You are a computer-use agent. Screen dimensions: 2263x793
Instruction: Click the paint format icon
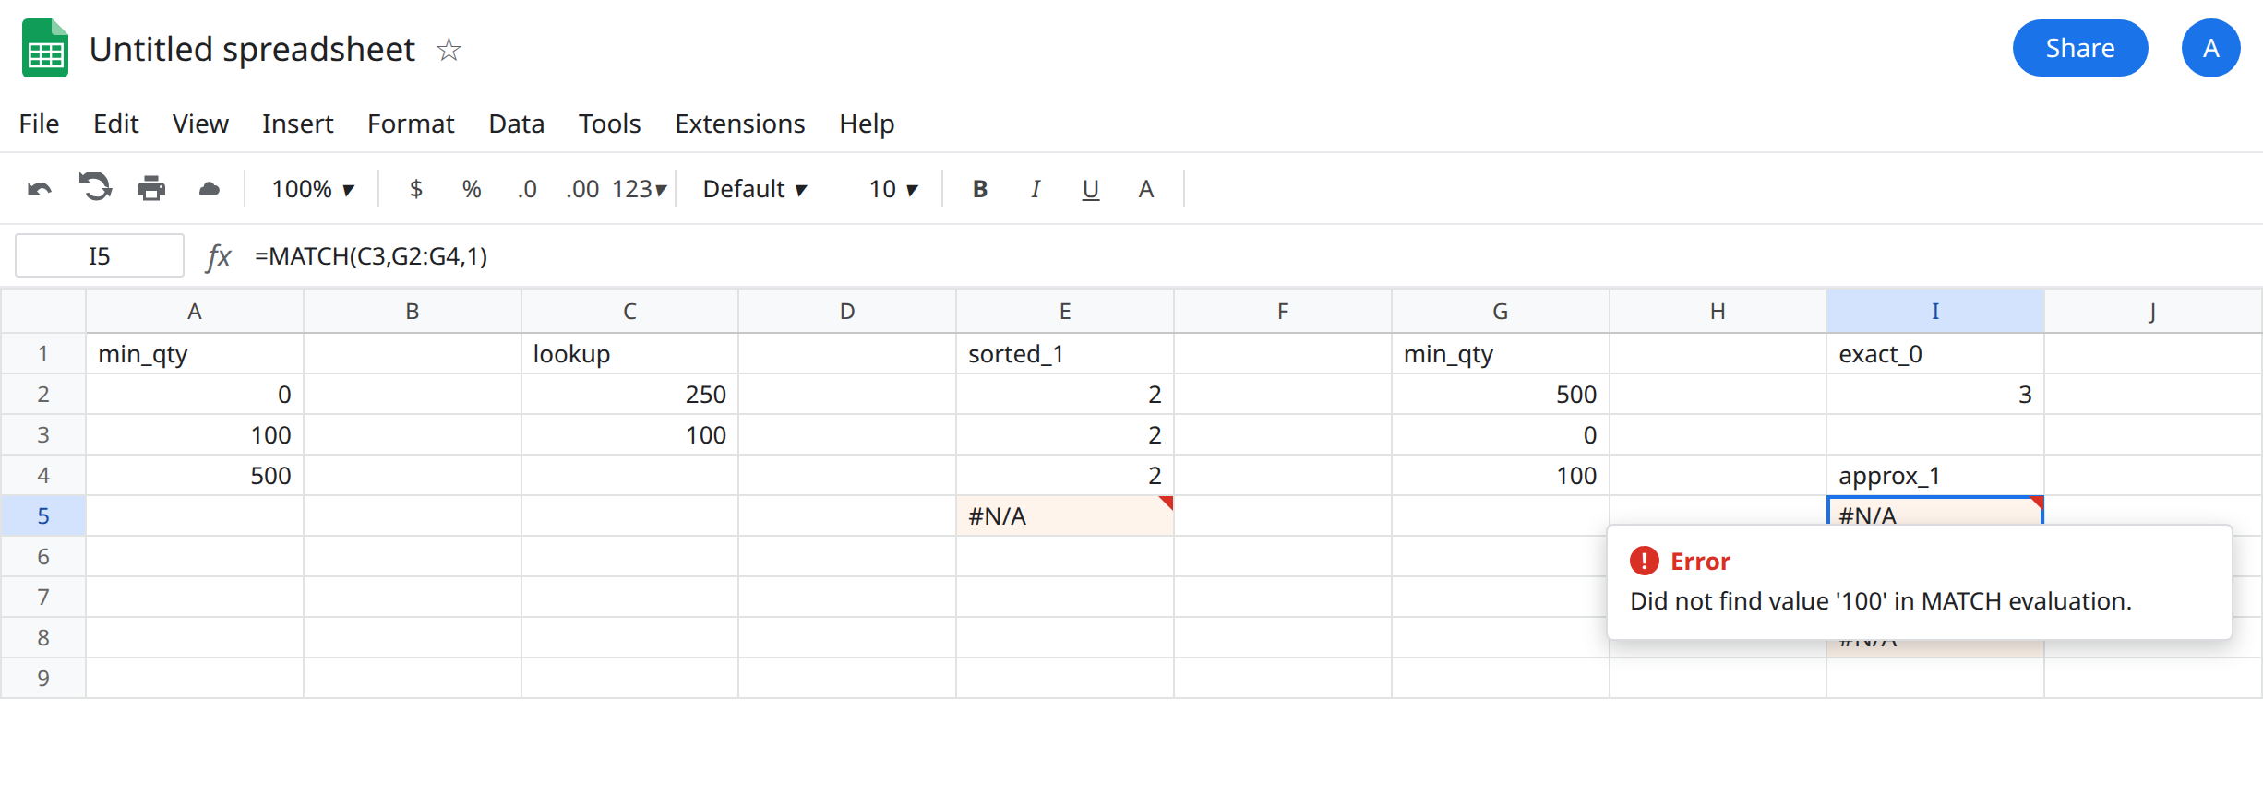click(x=210, y=189)
